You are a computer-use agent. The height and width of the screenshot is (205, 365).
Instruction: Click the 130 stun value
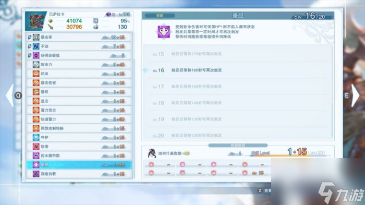tap(122, 27)
